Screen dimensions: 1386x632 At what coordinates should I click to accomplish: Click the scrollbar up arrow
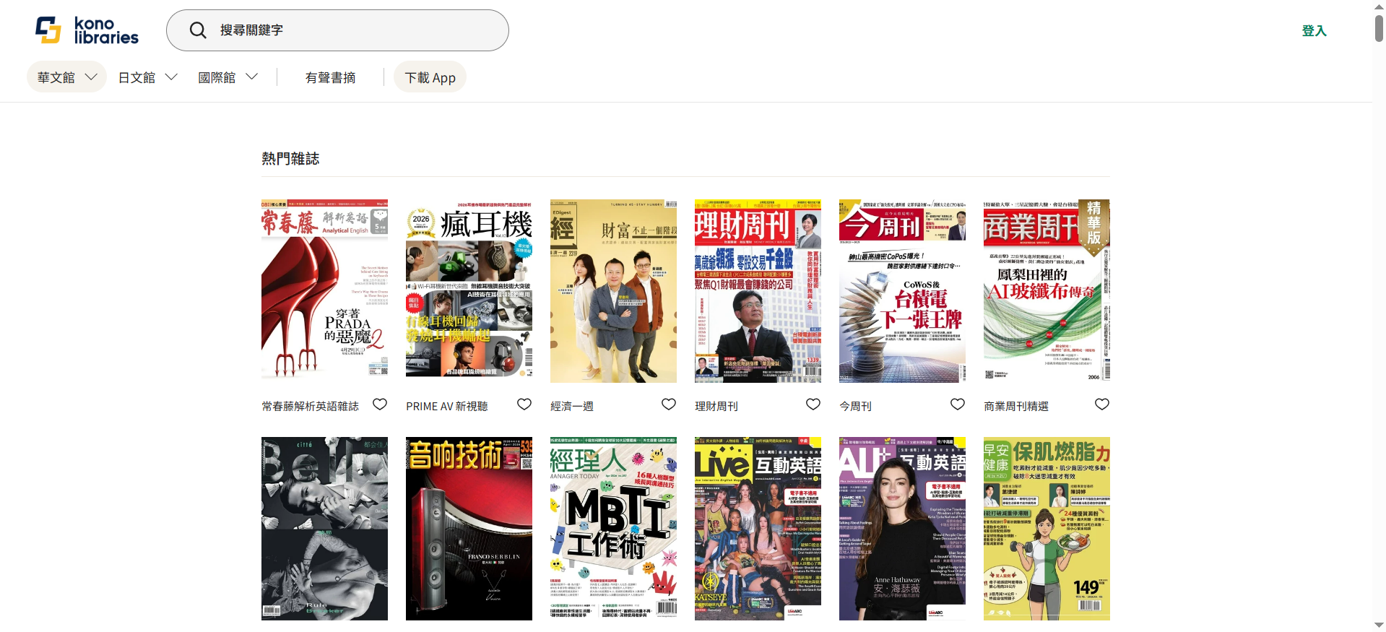click(x=1379, y=6)
